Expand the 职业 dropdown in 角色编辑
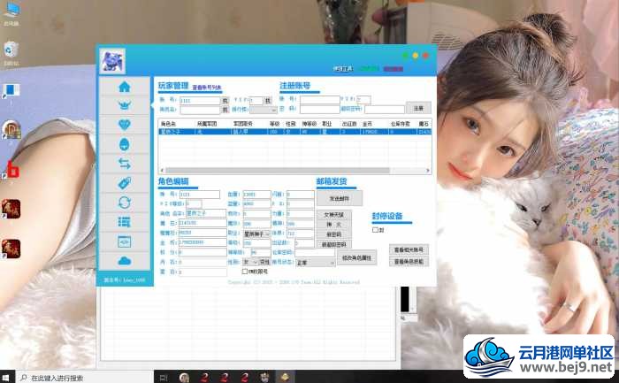Image resolution: width=619 pixels, height=383 pixels. 256,234
